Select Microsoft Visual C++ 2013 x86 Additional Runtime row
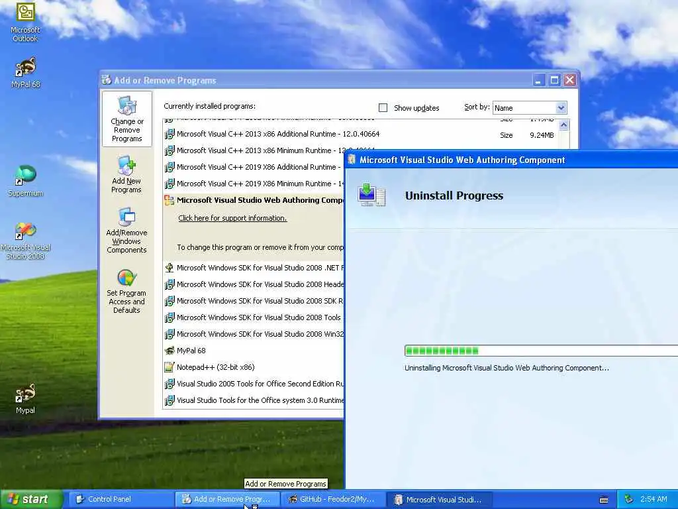This screenshot has height=509, width=678. (x=361, y=134)
